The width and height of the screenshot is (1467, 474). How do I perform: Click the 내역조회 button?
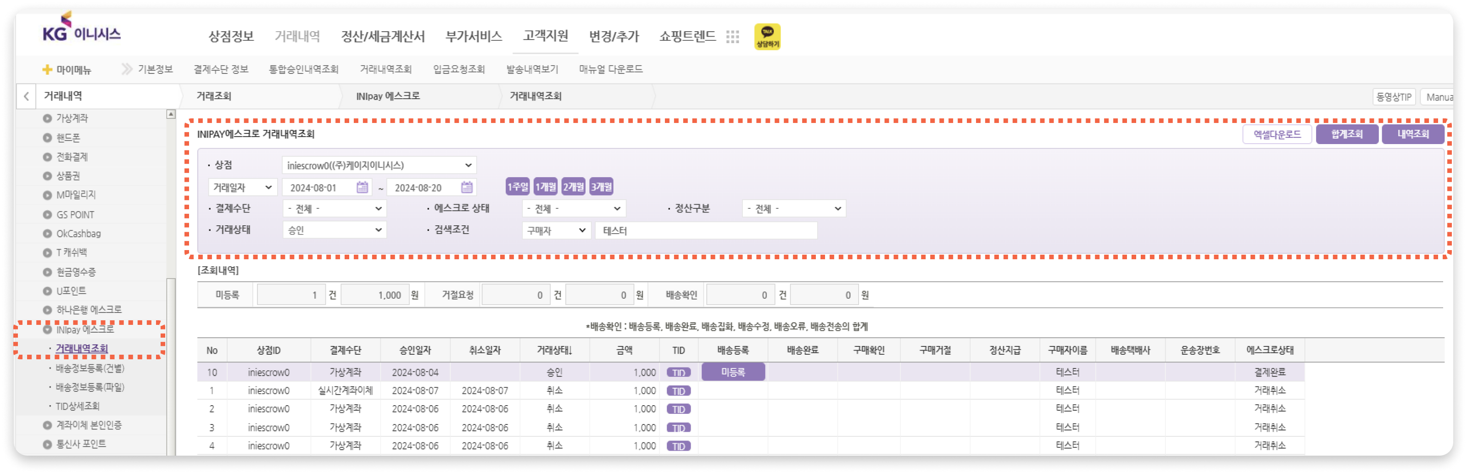pos(1412,134)
